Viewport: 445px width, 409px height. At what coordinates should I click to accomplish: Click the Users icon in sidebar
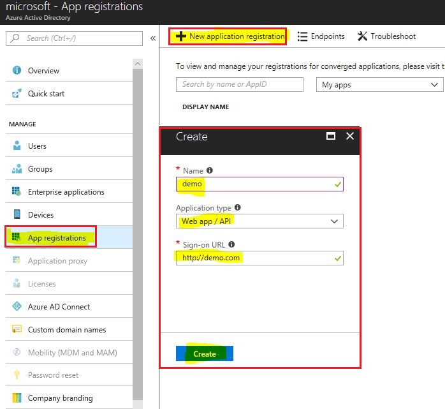tap(17, 145)
